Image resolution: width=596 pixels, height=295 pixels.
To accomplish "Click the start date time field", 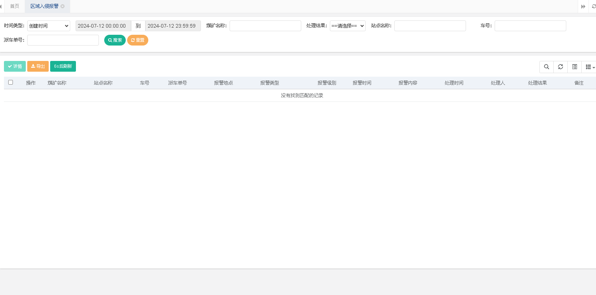I will tap(103, 26).
